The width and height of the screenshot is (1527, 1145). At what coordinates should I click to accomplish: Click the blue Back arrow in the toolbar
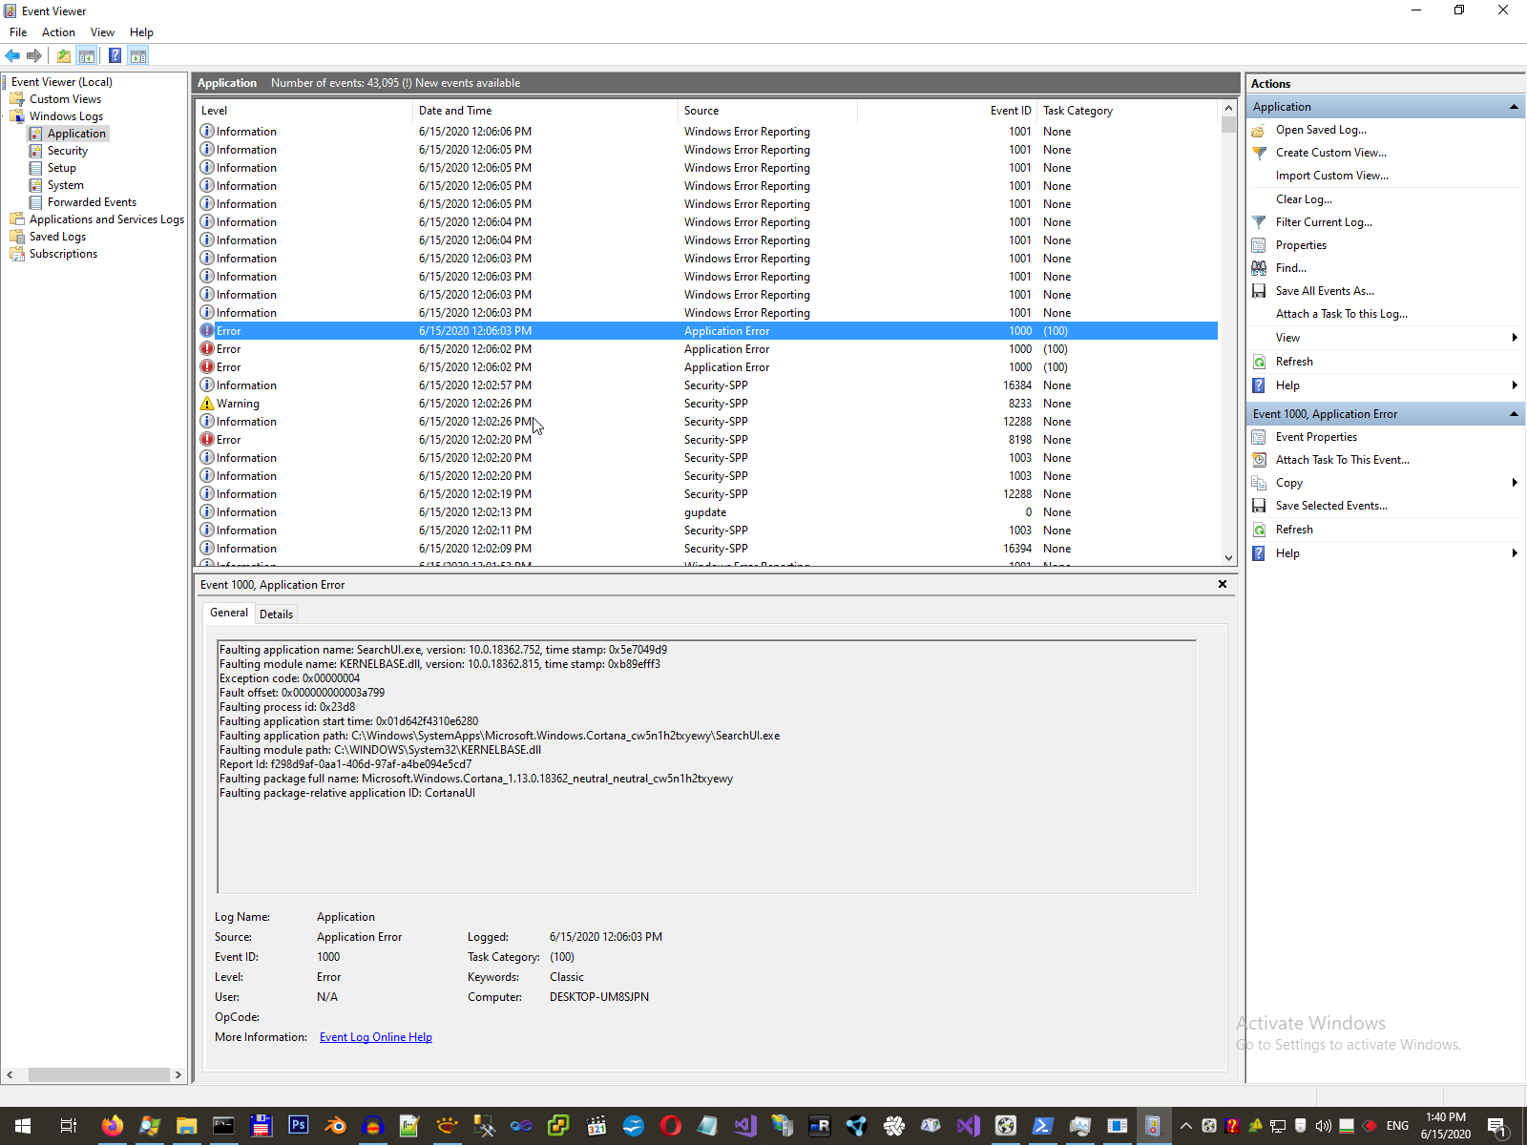point(12,55)
